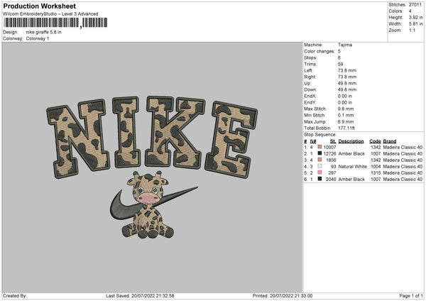This screenshot has height=301, width=426.
Task: Click stitch count '2040' in the stop sequence
Action: tap(331, 180)
